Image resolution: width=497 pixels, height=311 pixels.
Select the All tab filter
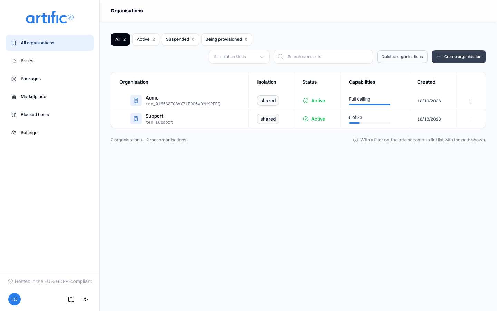(120, 39)
